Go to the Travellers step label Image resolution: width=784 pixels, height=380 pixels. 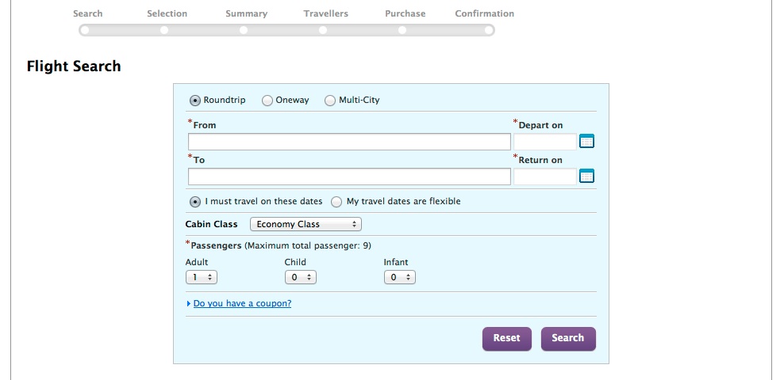point(325,13)
